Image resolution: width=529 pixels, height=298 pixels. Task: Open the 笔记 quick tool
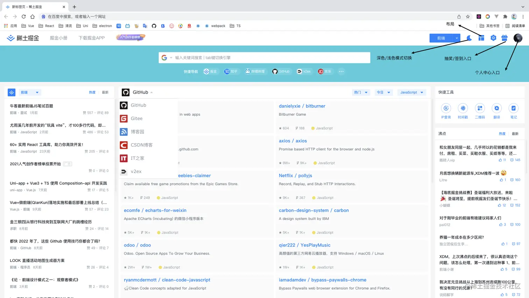pos(514,111)
